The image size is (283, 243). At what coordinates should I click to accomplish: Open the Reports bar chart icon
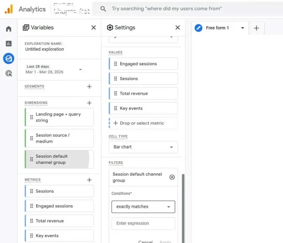(9, 44)
